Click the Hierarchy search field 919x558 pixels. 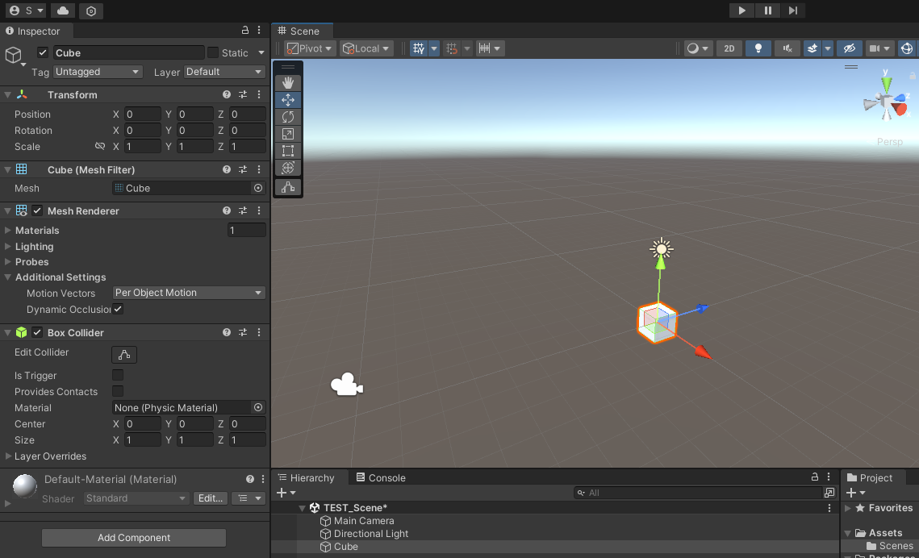click(699, 493)
